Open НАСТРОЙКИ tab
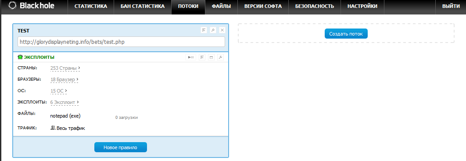 click(362, 6)
